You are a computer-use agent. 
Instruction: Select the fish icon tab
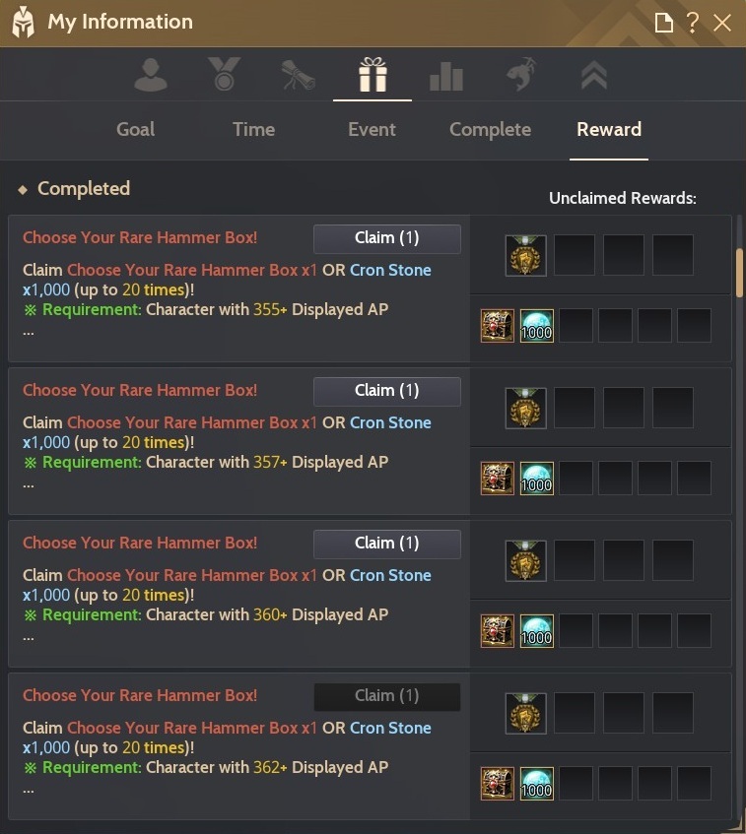[520, 74]
